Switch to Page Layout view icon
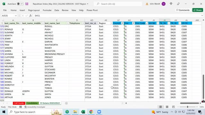The width and height of the screenshot is (205, 115). click(167, 107)
